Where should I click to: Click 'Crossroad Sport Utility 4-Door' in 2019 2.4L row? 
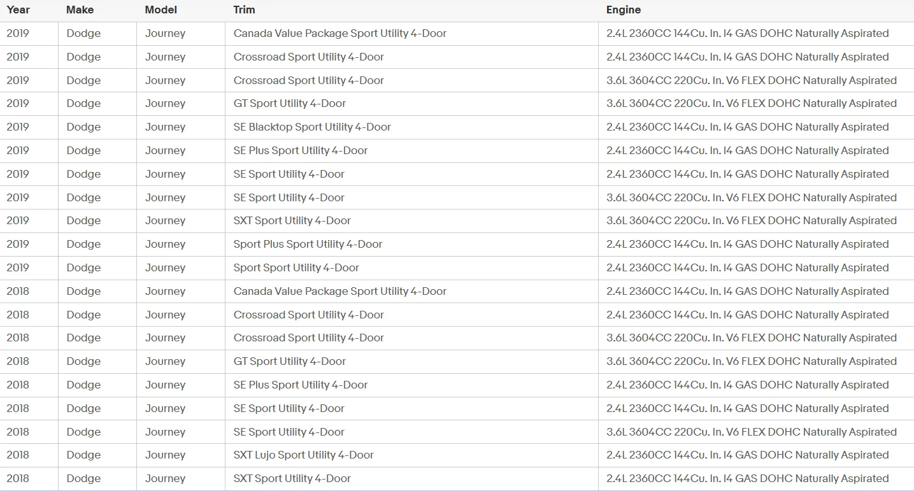pos(309,57)
